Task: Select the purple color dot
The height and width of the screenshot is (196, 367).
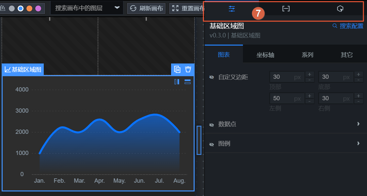Action: pos(38,8)
